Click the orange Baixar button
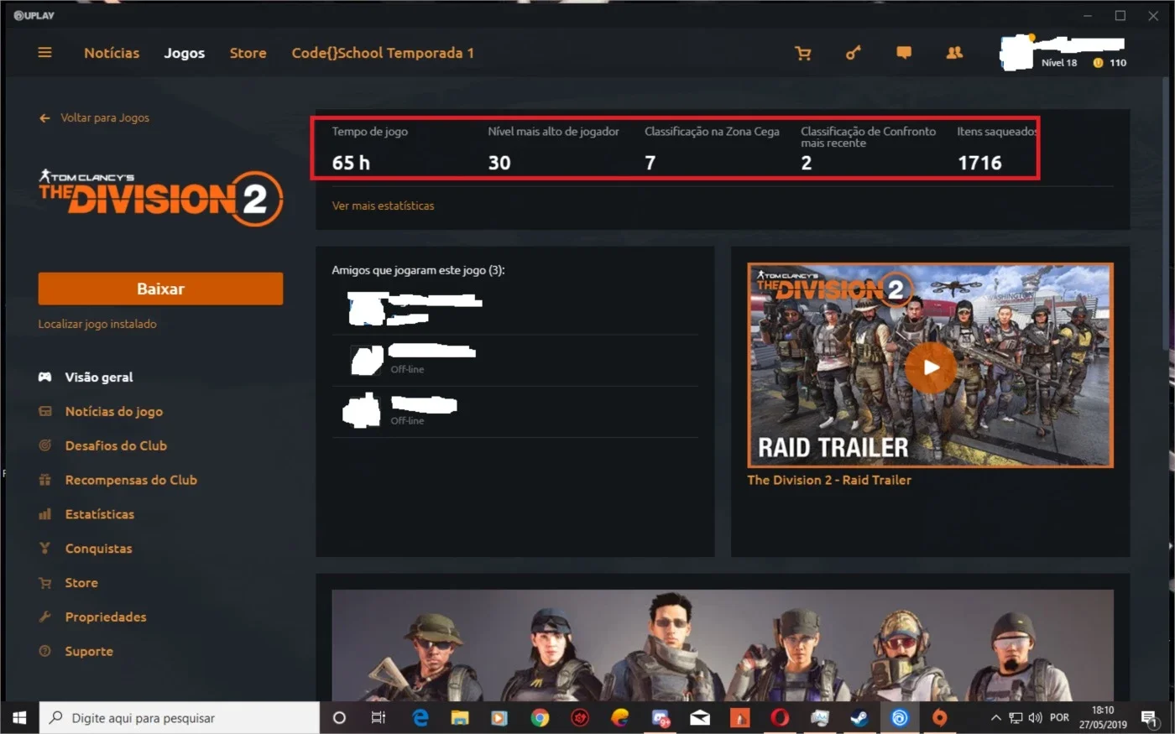 point(160,289)
